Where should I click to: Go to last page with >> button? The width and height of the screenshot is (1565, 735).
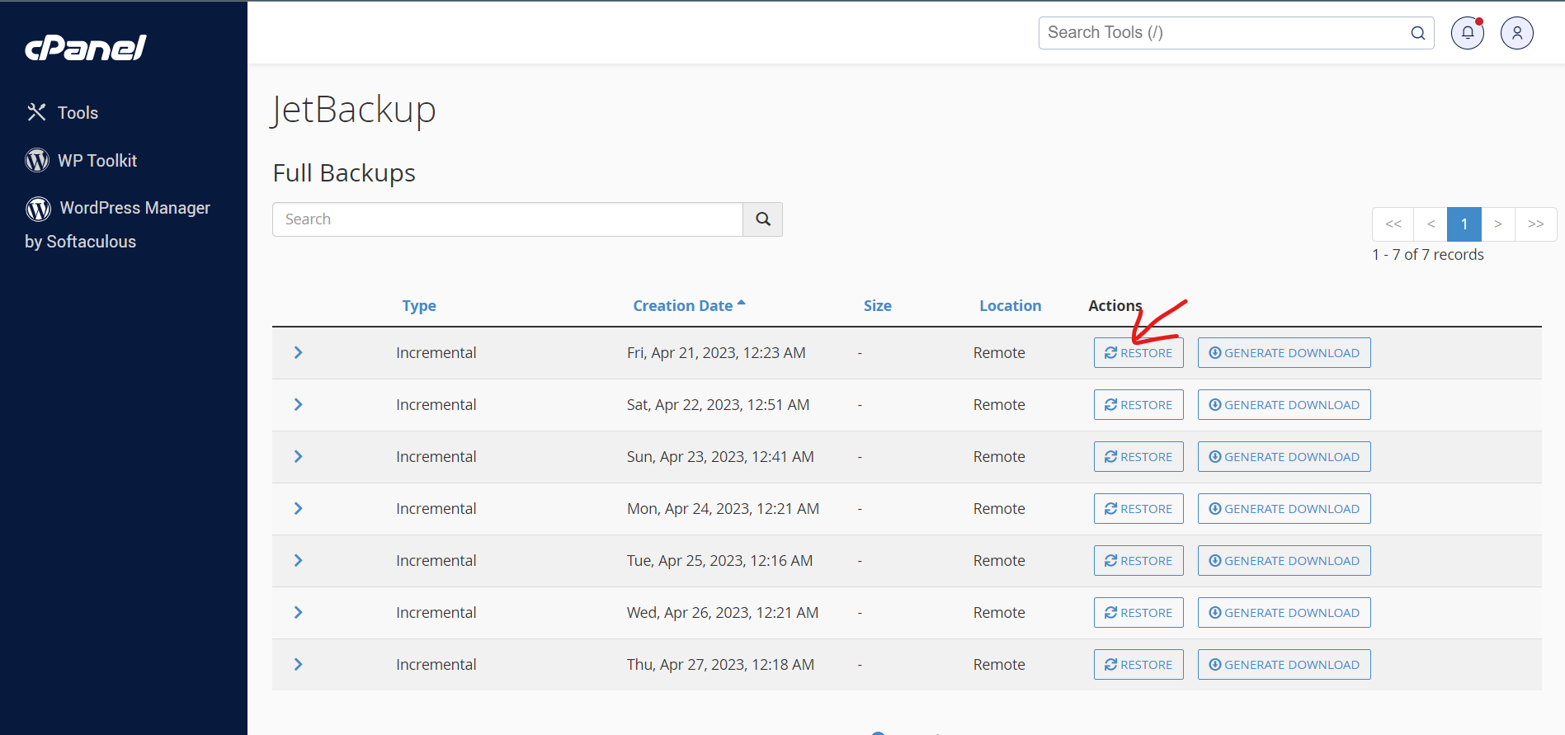[x=1535, y=224]
